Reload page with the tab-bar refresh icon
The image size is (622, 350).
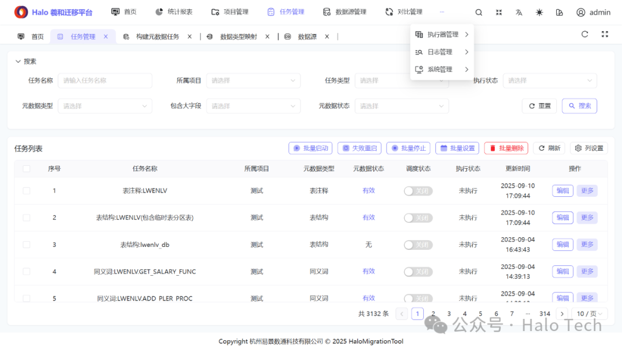click(x=585, y=34)
